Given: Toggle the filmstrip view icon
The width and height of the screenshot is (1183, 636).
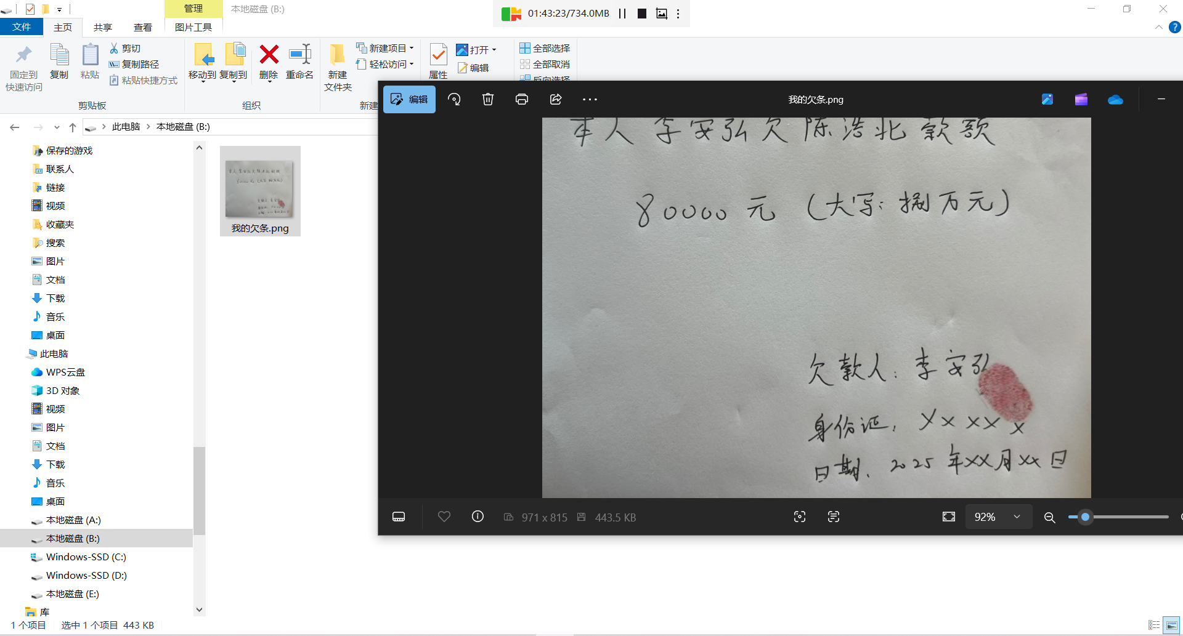Looking at the screenshot, I should click(399, 517).
